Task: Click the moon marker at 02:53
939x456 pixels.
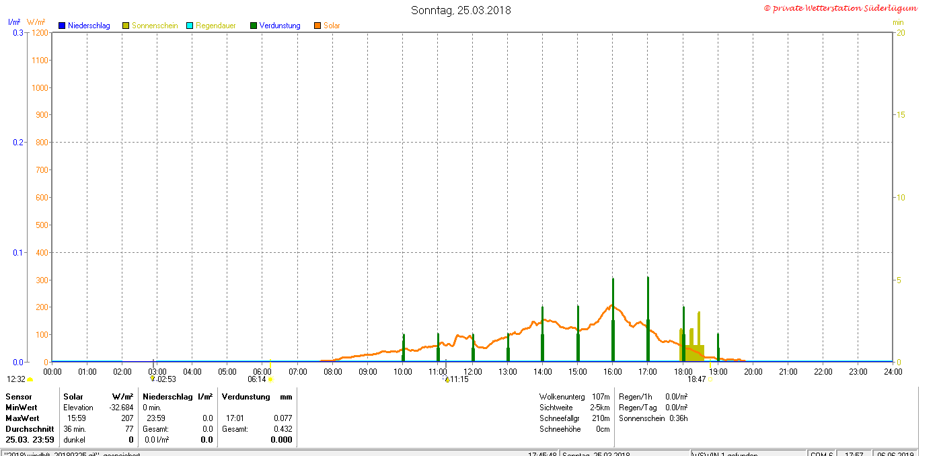Action: [153, 379]
